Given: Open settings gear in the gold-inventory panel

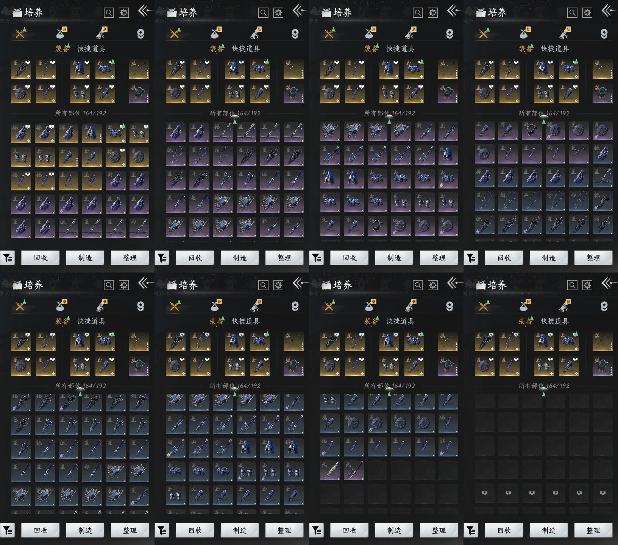Looking at the screenshot, I should click(x=124, y=13).
